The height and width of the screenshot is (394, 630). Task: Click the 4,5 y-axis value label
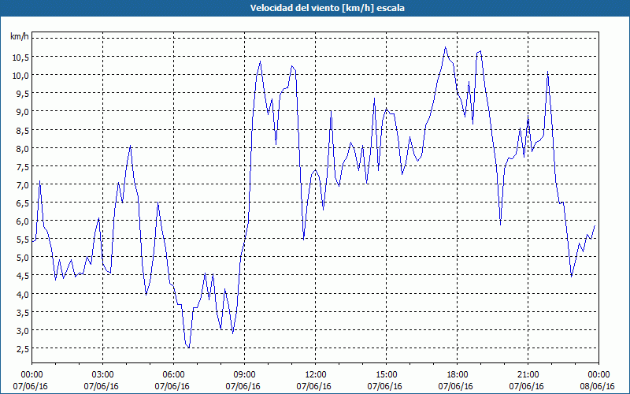[22, 276]
